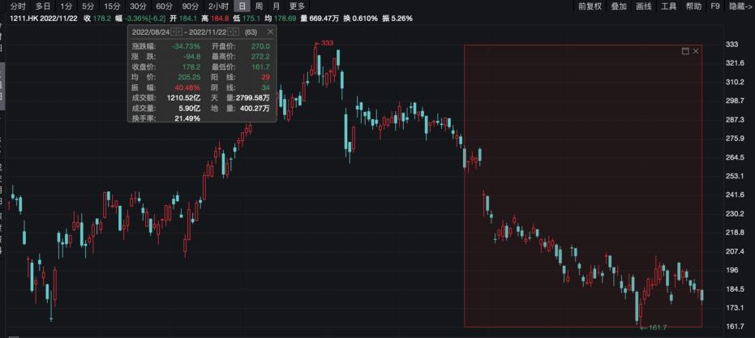Switch to 分时 intraday chart tab
This screenshot has width=755, height=338.
click(x=17, y=6)
